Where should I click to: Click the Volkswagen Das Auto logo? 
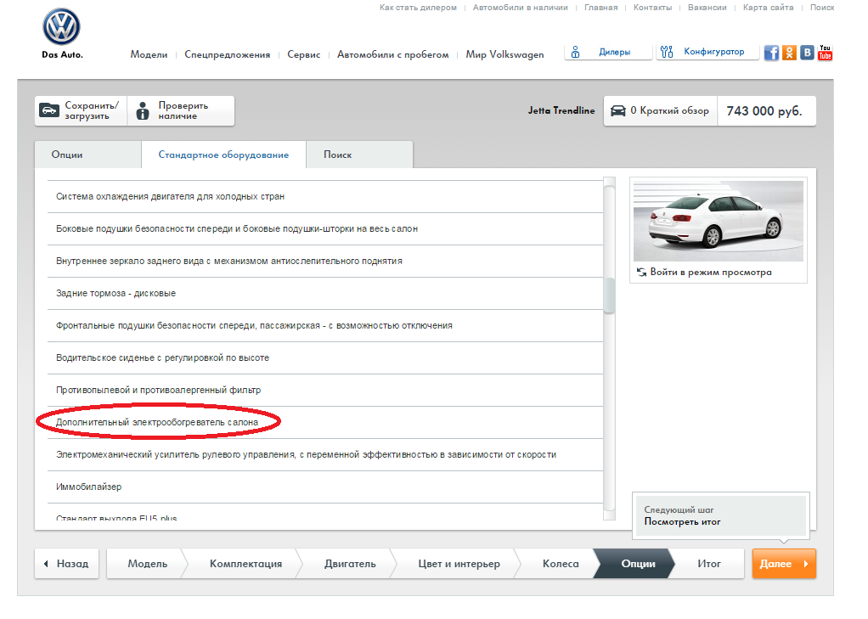click(61, 33)
